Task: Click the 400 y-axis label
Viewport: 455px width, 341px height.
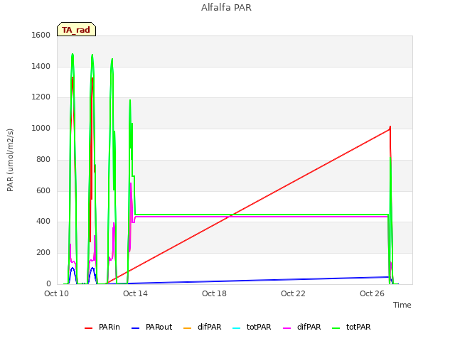Action: [43, 222]
